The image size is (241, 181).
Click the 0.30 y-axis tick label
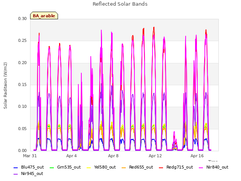(x=23, y=18)
